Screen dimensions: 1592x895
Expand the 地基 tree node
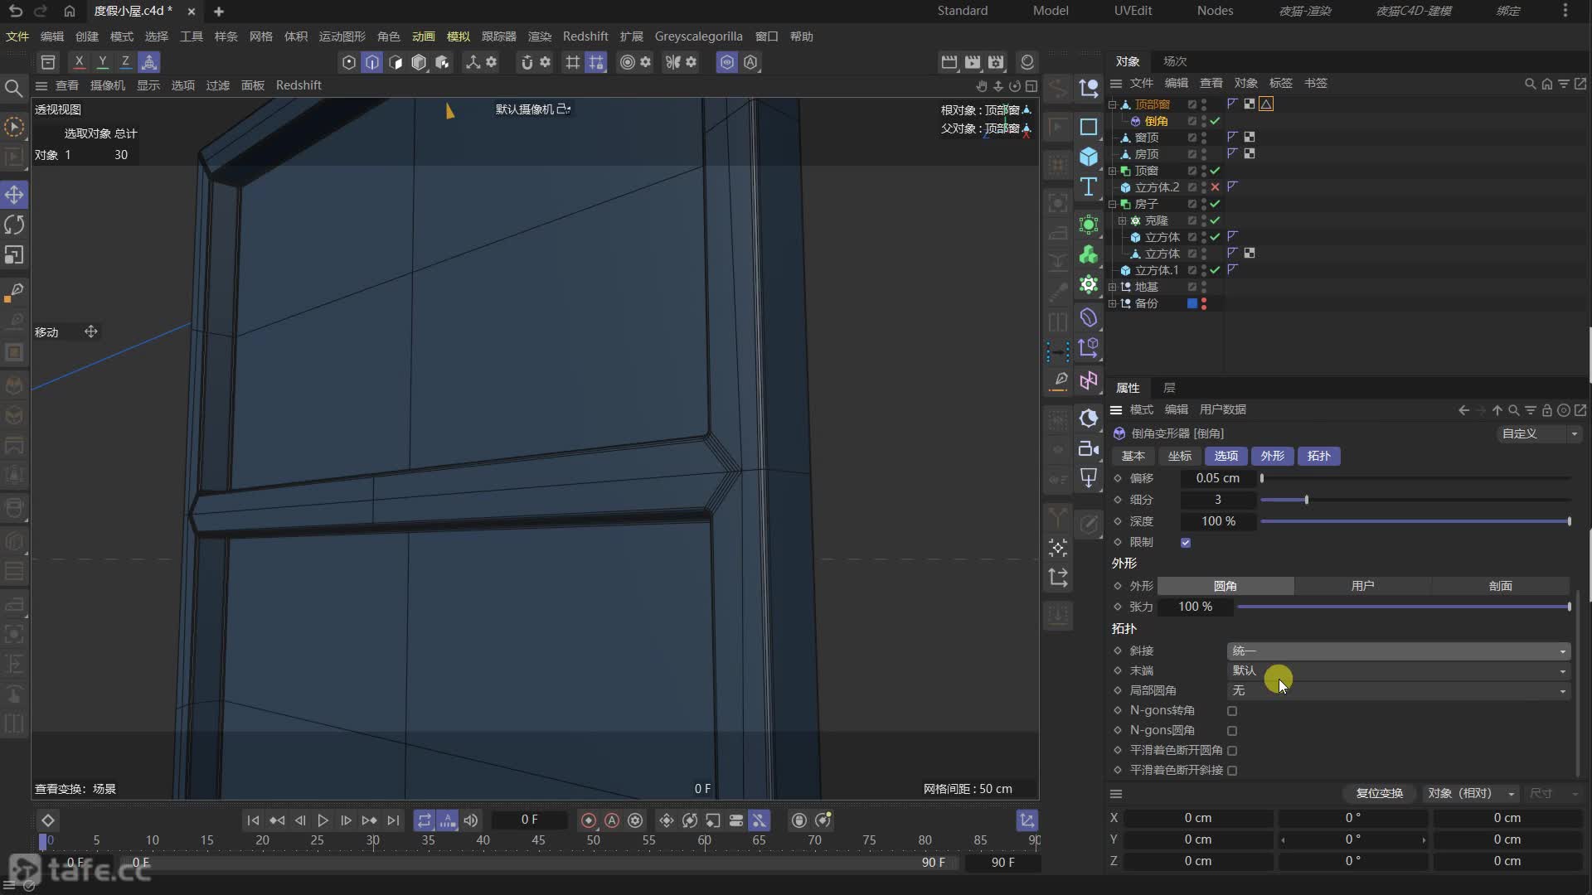point(1113,287)
